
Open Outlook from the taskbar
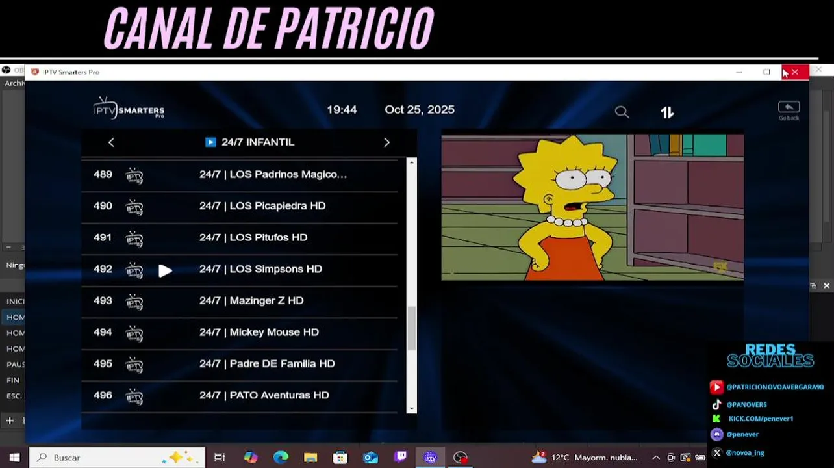(370, 458)
